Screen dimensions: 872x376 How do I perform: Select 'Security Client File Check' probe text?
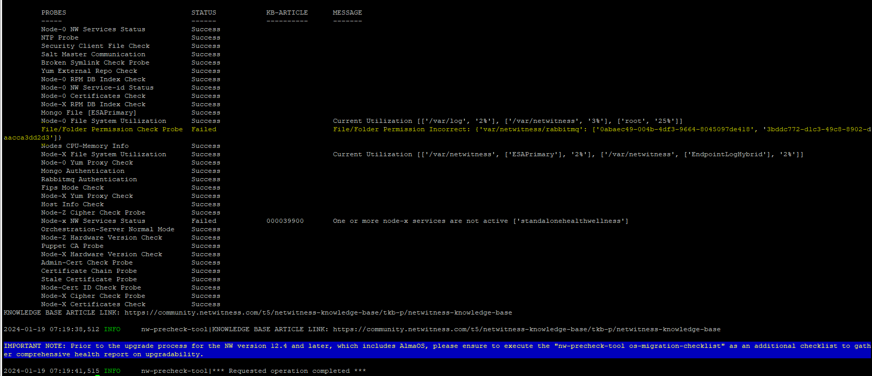(95, 46)
